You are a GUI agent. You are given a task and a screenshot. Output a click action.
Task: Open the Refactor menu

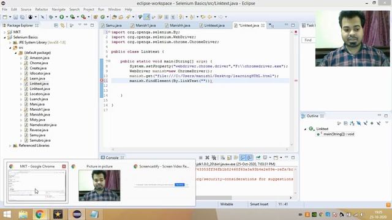42,9
